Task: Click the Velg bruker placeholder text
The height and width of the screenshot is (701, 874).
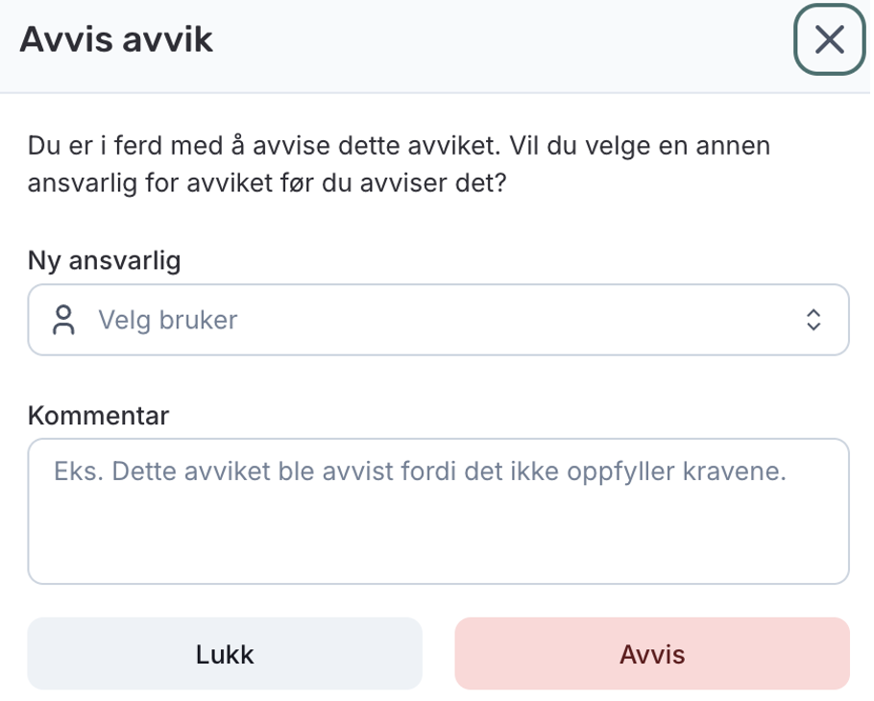Action: pos(167,320)
